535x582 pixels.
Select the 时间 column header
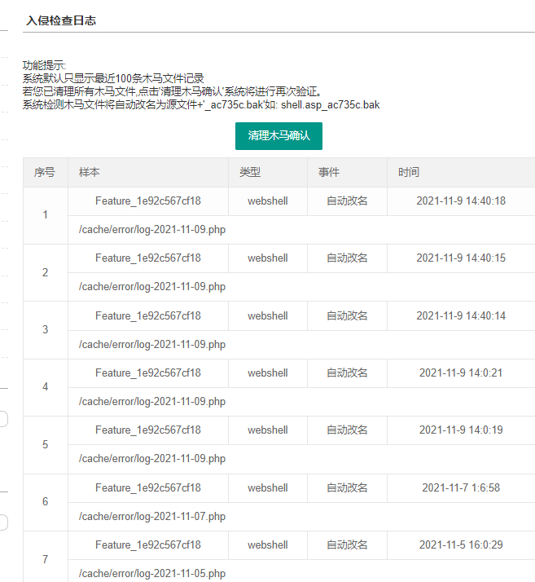click(409, 173)
